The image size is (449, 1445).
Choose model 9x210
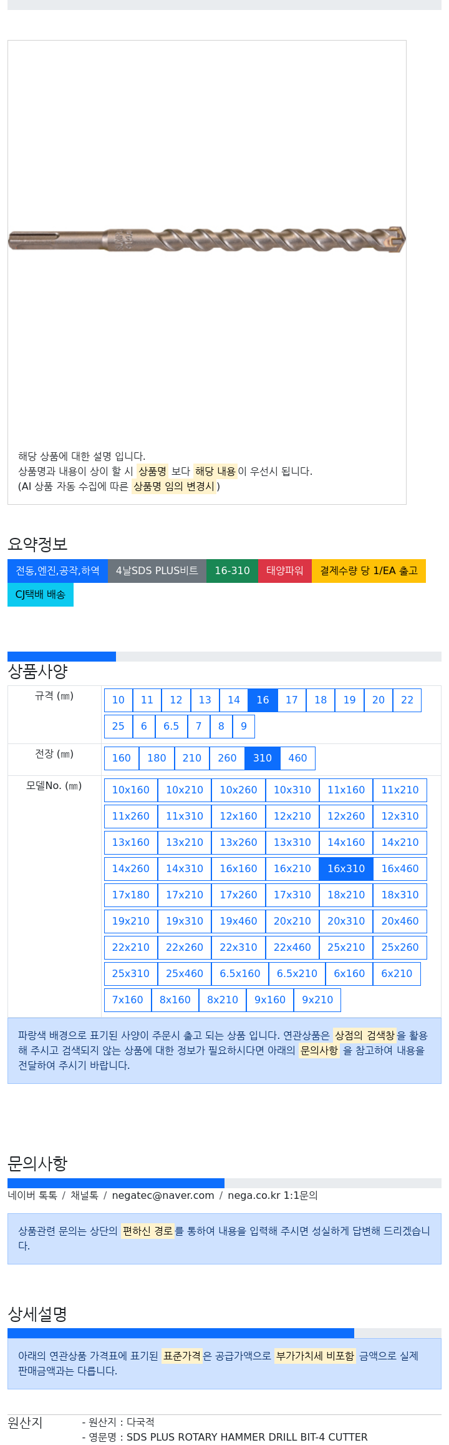(x=317, y=1000)
